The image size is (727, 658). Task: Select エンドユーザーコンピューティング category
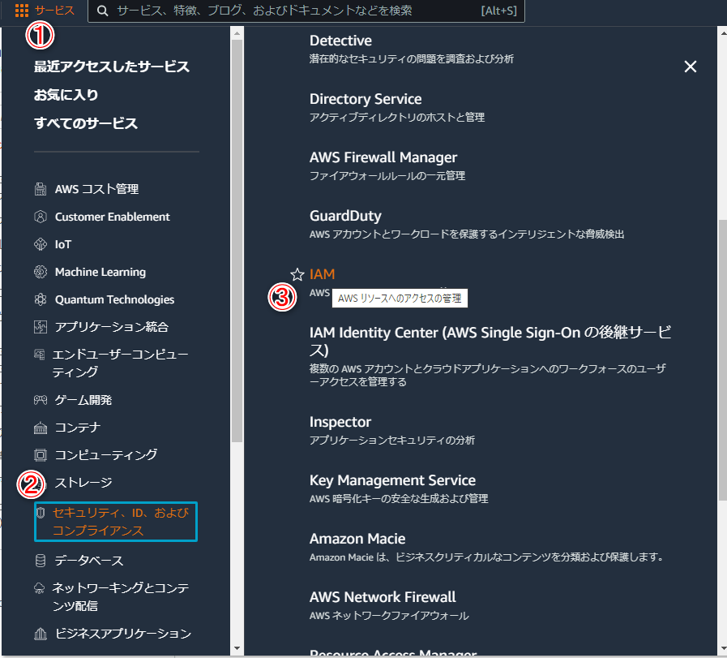(120, 363)
